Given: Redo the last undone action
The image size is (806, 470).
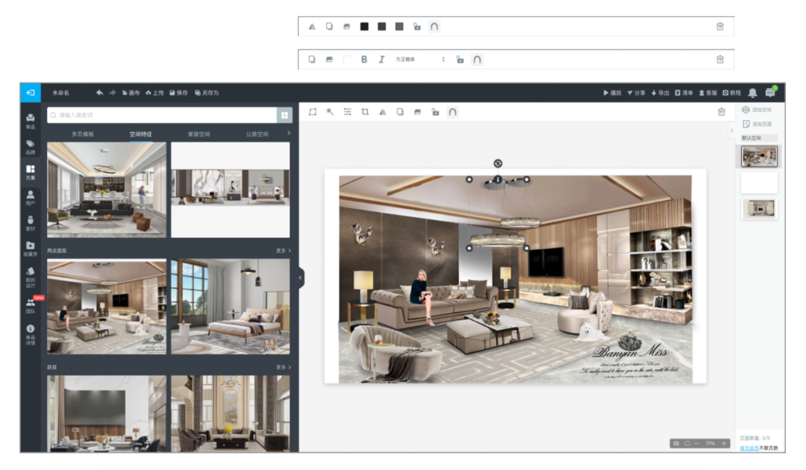Looking at the screenshot, I should (x=113, y=93).
